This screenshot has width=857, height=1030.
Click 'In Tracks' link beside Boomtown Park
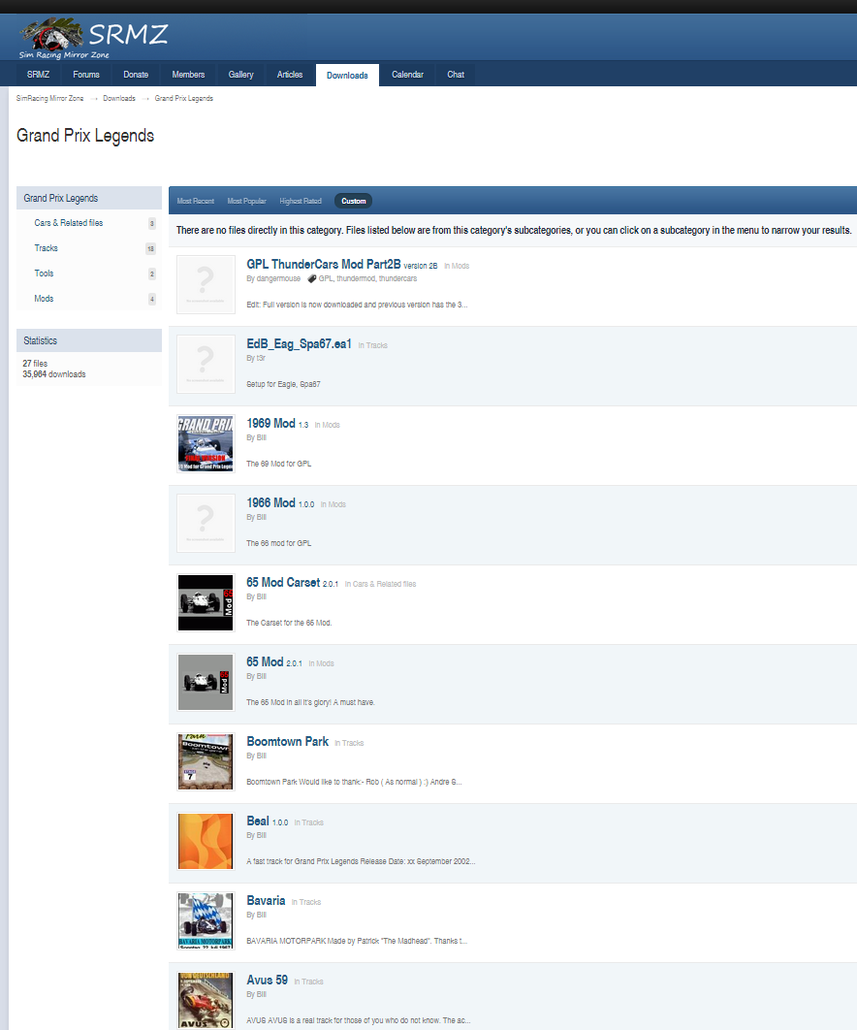point(349,743)
